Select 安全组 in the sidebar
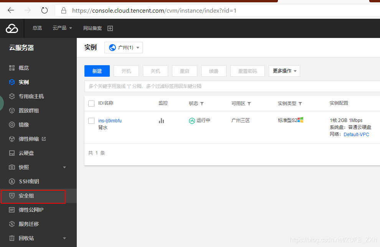This screenshot has height=247, width=380. click(x=26, y=196)
